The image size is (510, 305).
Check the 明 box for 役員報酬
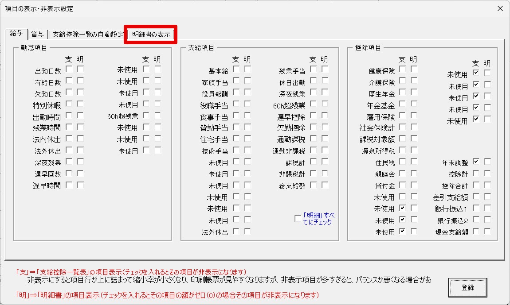[x=247, y=92]
